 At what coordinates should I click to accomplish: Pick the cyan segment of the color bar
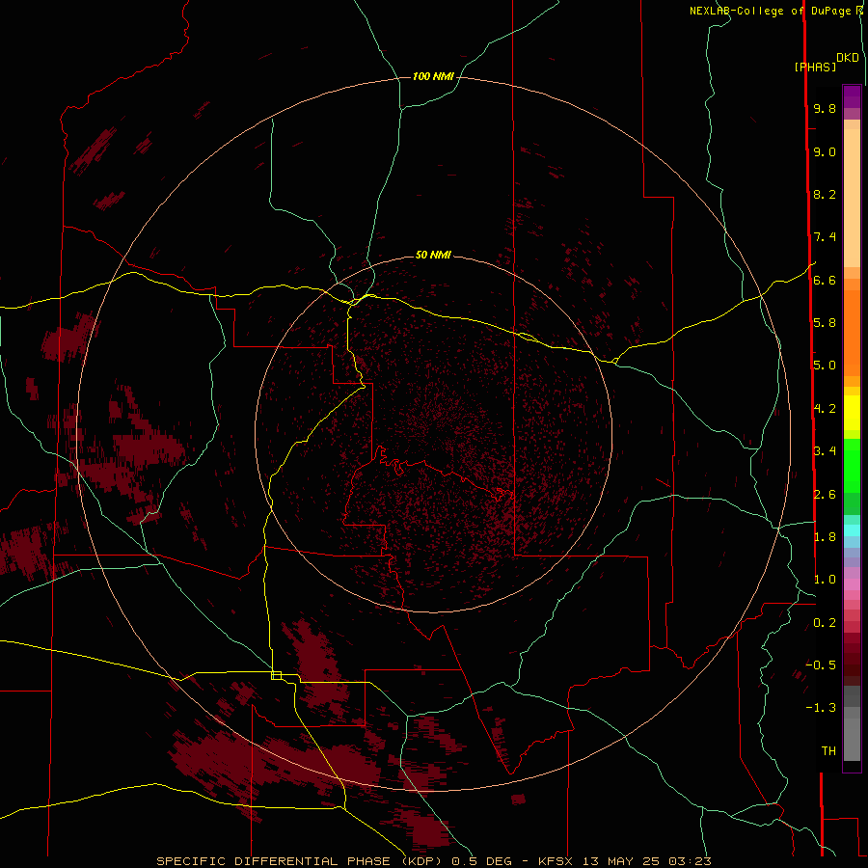tap(852, 530)
